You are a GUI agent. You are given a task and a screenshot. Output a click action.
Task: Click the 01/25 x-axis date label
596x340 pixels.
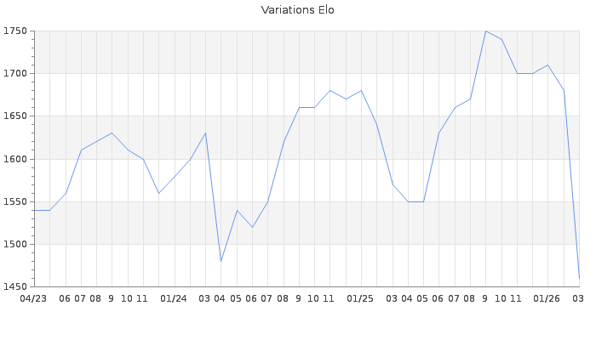click(361, 298)
